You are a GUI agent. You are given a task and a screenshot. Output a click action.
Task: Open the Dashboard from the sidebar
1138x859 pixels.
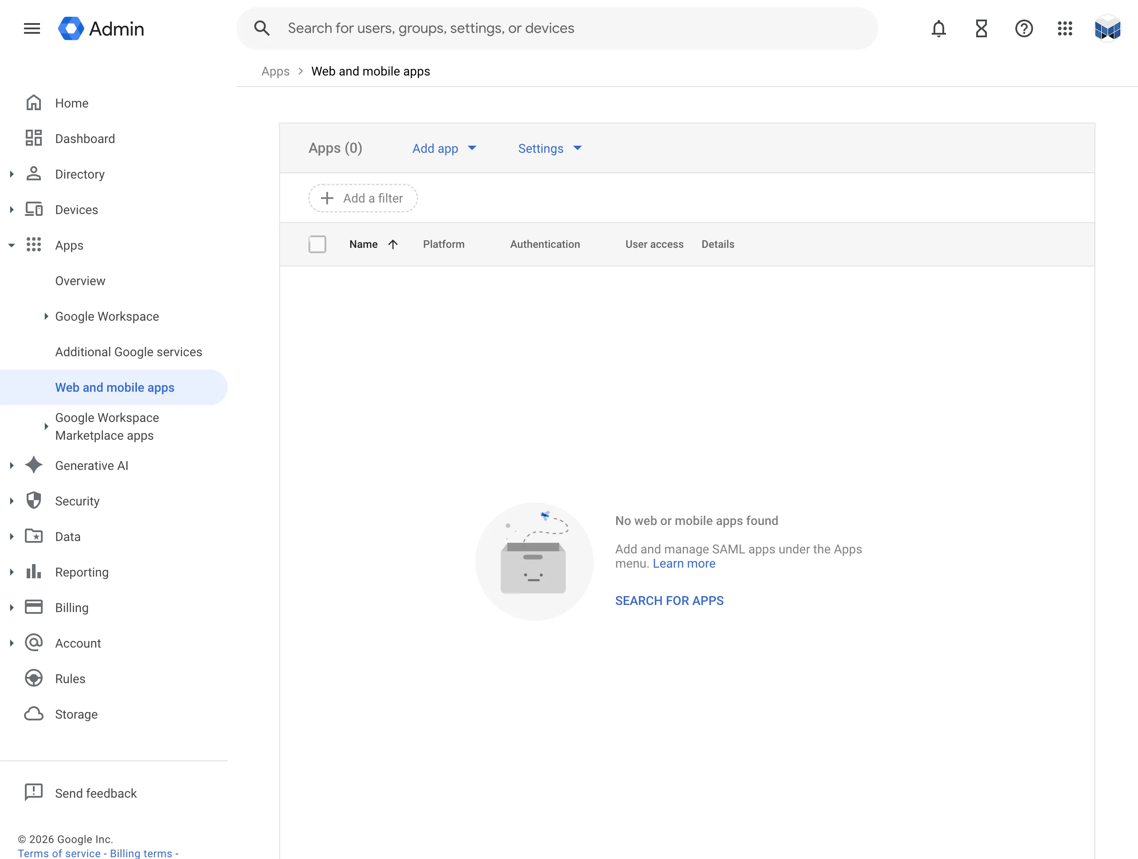coord(84,138)
